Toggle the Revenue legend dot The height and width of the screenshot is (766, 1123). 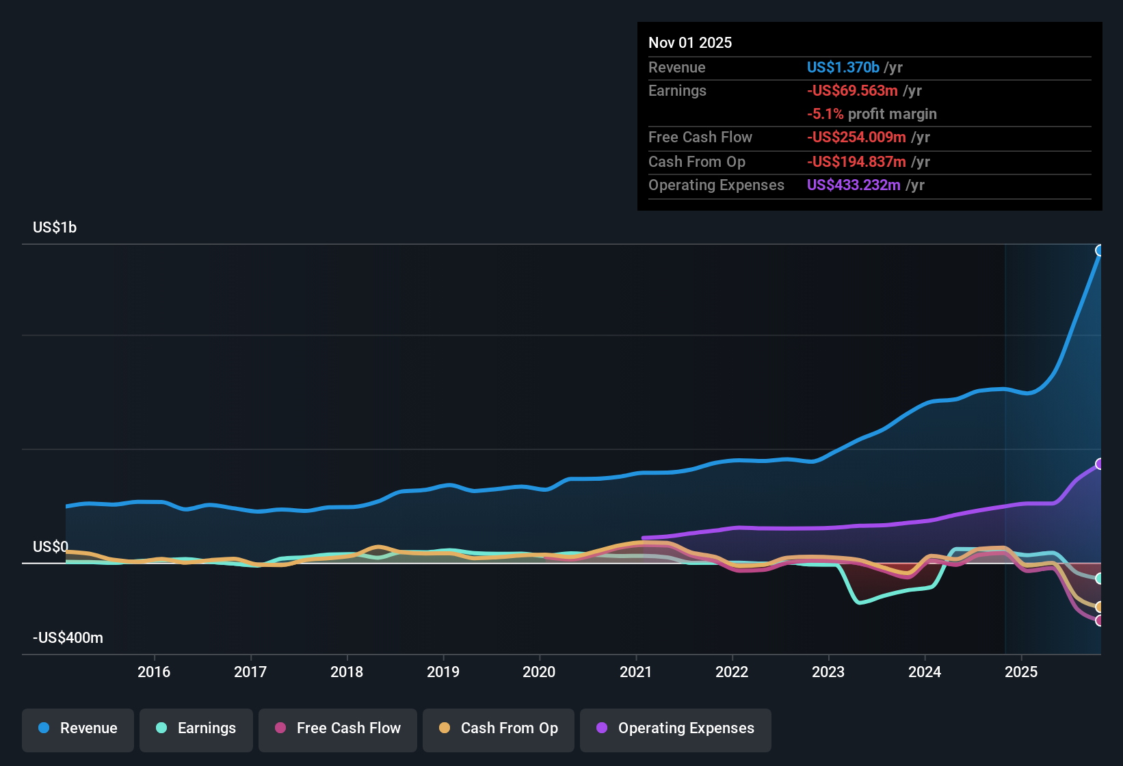pyautogui.click(x=43, y=728)
